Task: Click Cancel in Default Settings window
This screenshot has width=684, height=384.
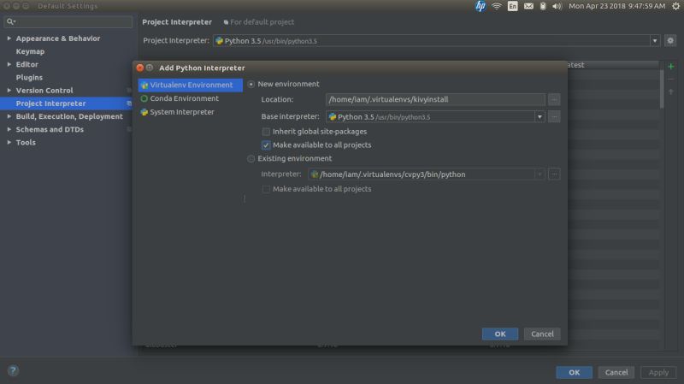Action: coord(616,372)
